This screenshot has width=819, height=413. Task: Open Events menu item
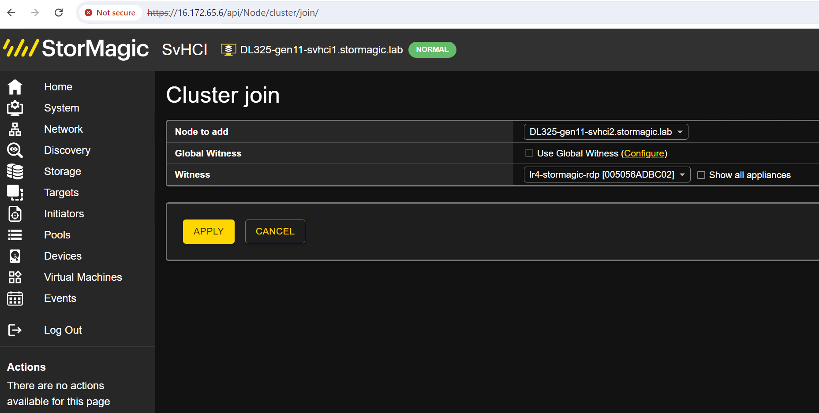[60, 298]
